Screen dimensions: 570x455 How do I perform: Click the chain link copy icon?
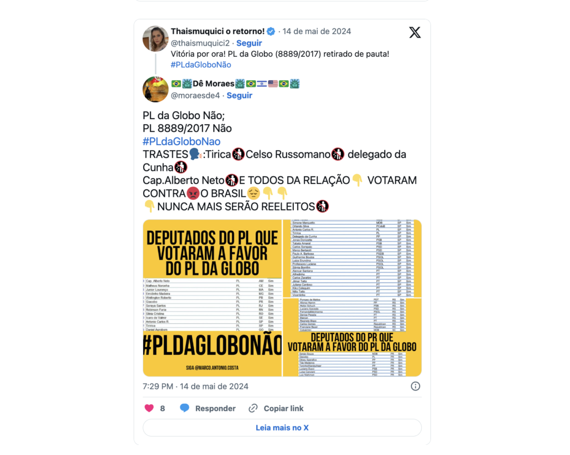[x=253, y=408]
